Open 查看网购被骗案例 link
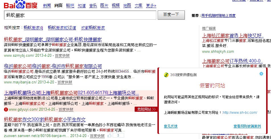 click(247, 126)
